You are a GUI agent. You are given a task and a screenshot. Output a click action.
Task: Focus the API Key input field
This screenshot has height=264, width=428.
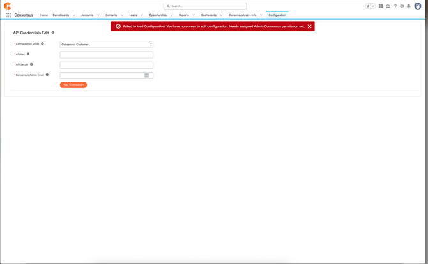(x=107, y=55)
